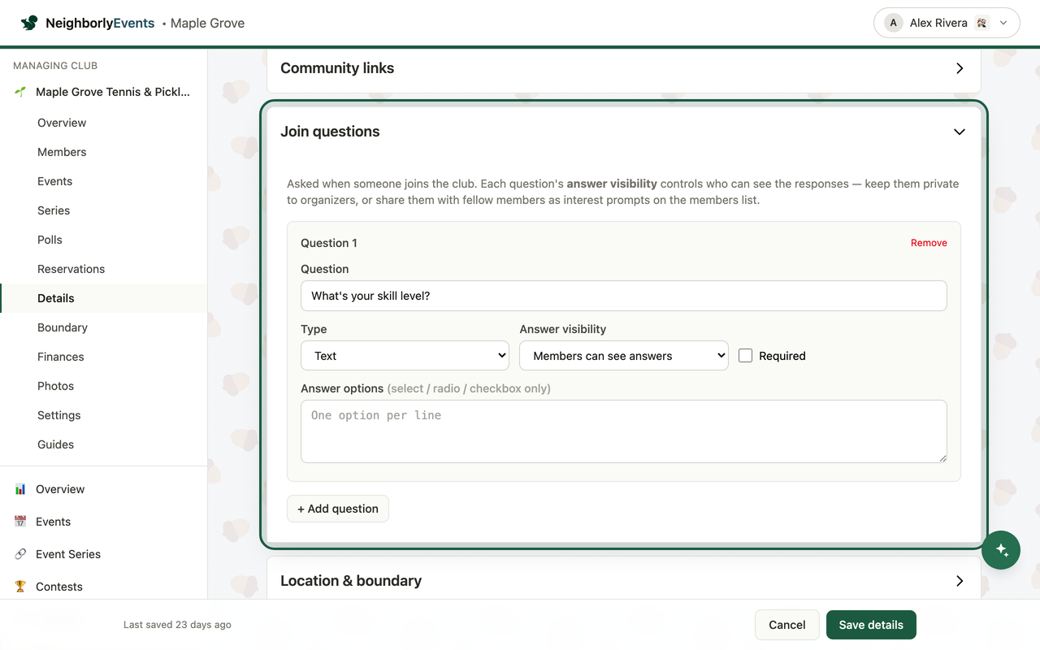Viewport: 1040px width, 650px height.
Task: Go to Contests
Action: (x=59, y=587)
